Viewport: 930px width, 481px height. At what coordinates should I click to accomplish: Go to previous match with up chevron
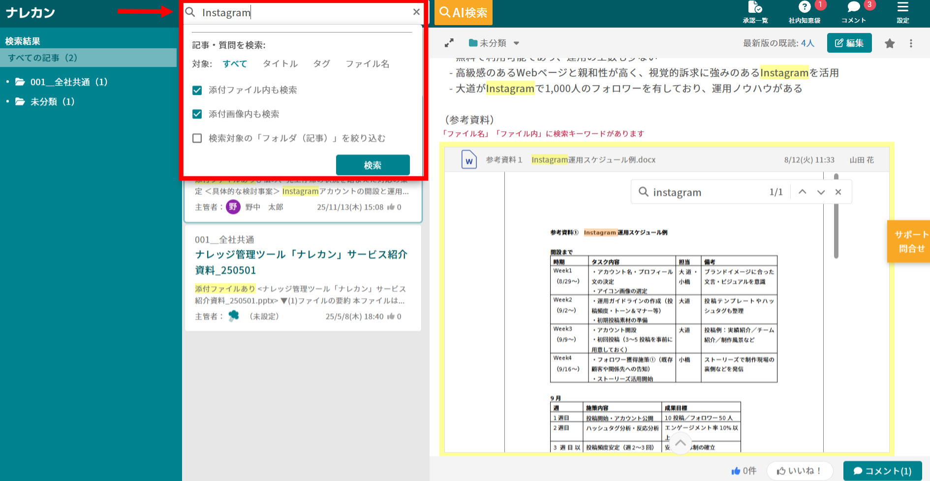click(x=802, y=192)
